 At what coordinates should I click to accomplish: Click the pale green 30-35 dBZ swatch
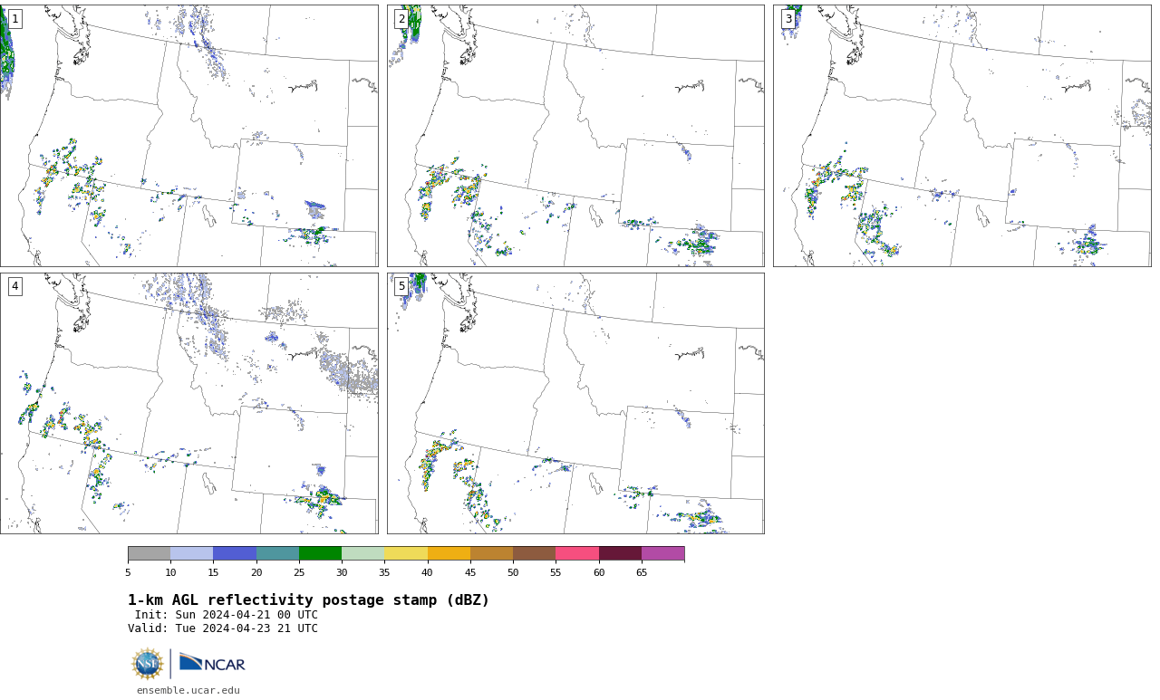click(363, 553)
